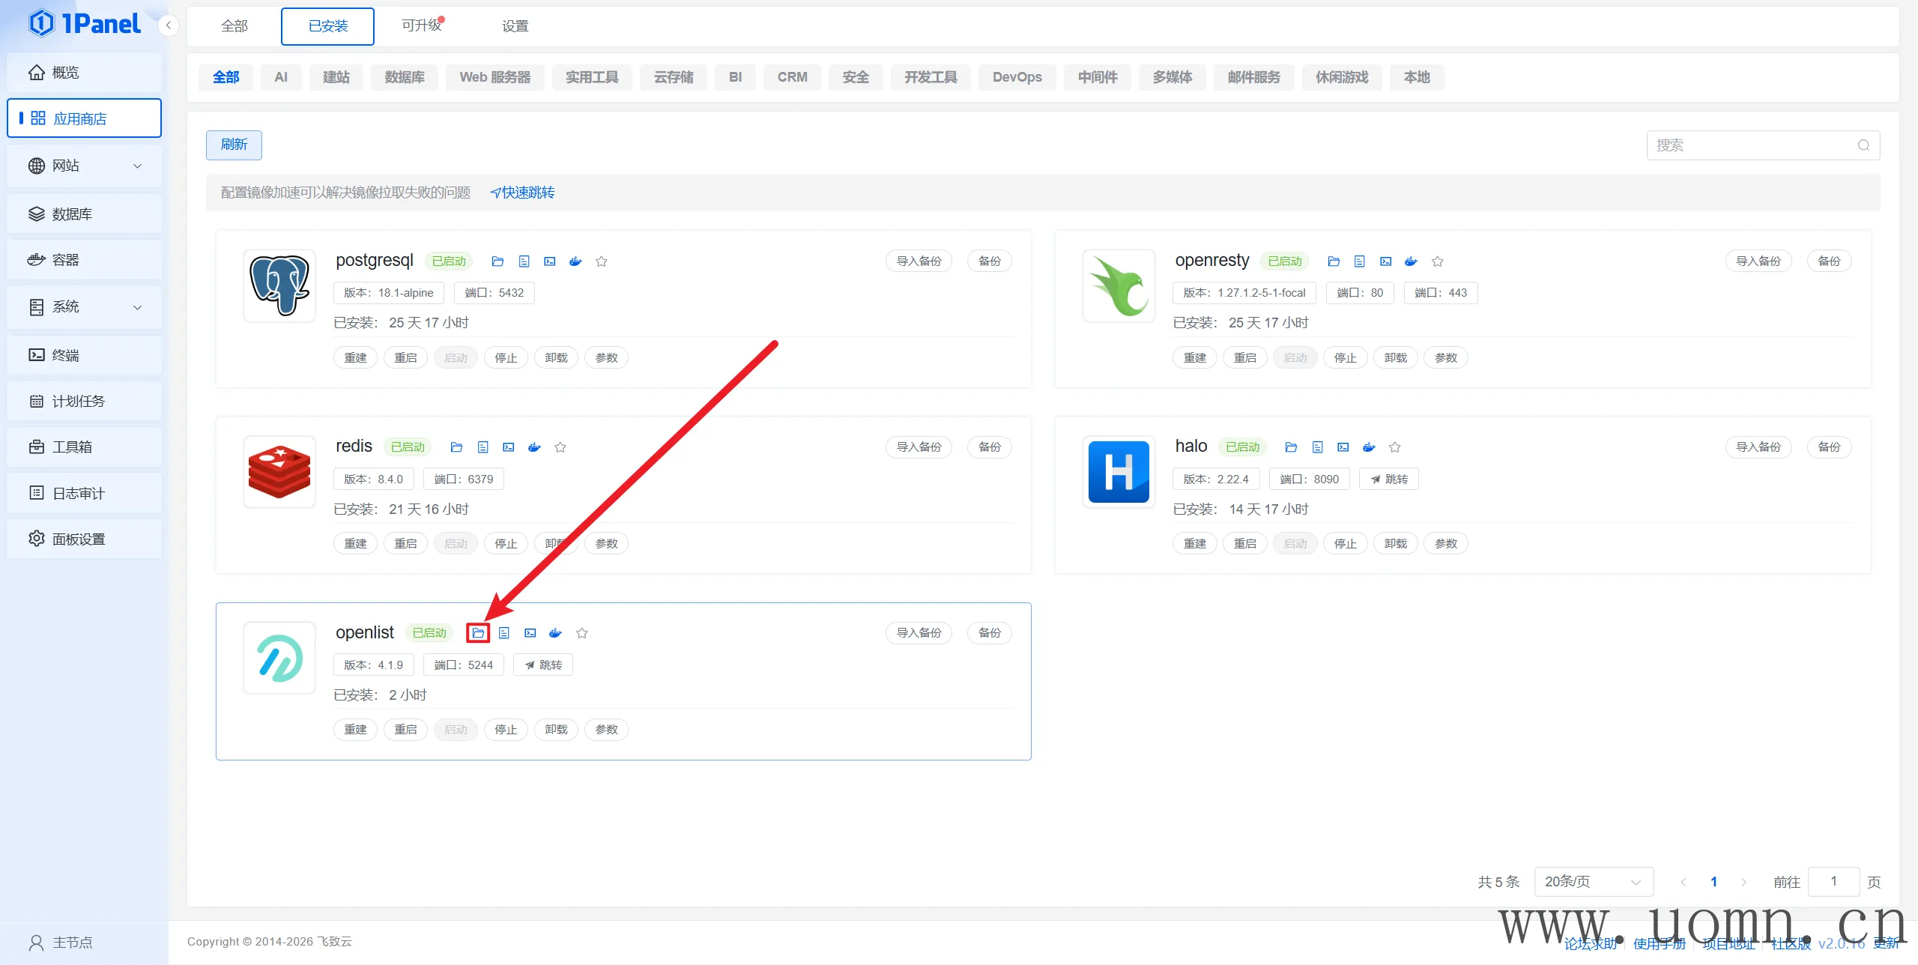Click the postgresql log icon
Viewport: 1918px width, 965px height.
[524, 261]
